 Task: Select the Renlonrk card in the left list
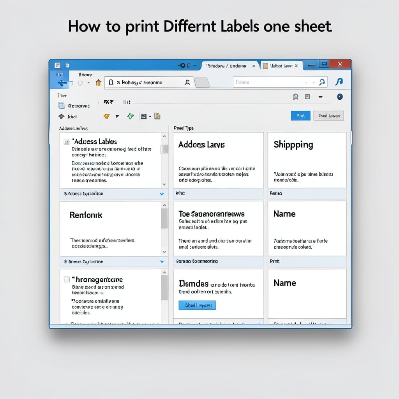110,229
